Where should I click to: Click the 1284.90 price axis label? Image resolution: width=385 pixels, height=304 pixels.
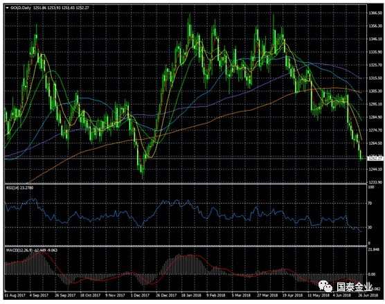[x=375, y=117]
